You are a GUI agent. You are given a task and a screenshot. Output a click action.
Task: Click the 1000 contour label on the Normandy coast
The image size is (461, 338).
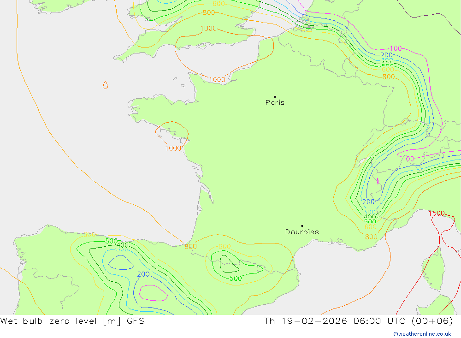point(217,80)
